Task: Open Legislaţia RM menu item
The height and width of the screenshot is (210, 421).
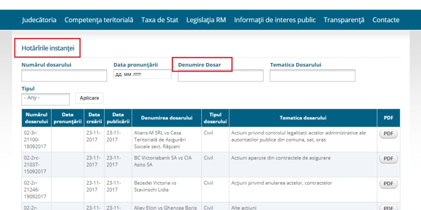Action: coord(206,20)
